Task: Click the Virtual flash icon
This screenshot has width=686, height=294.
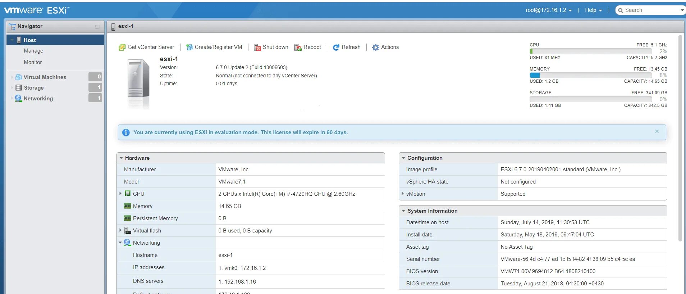Action: (x=128, y=230)
